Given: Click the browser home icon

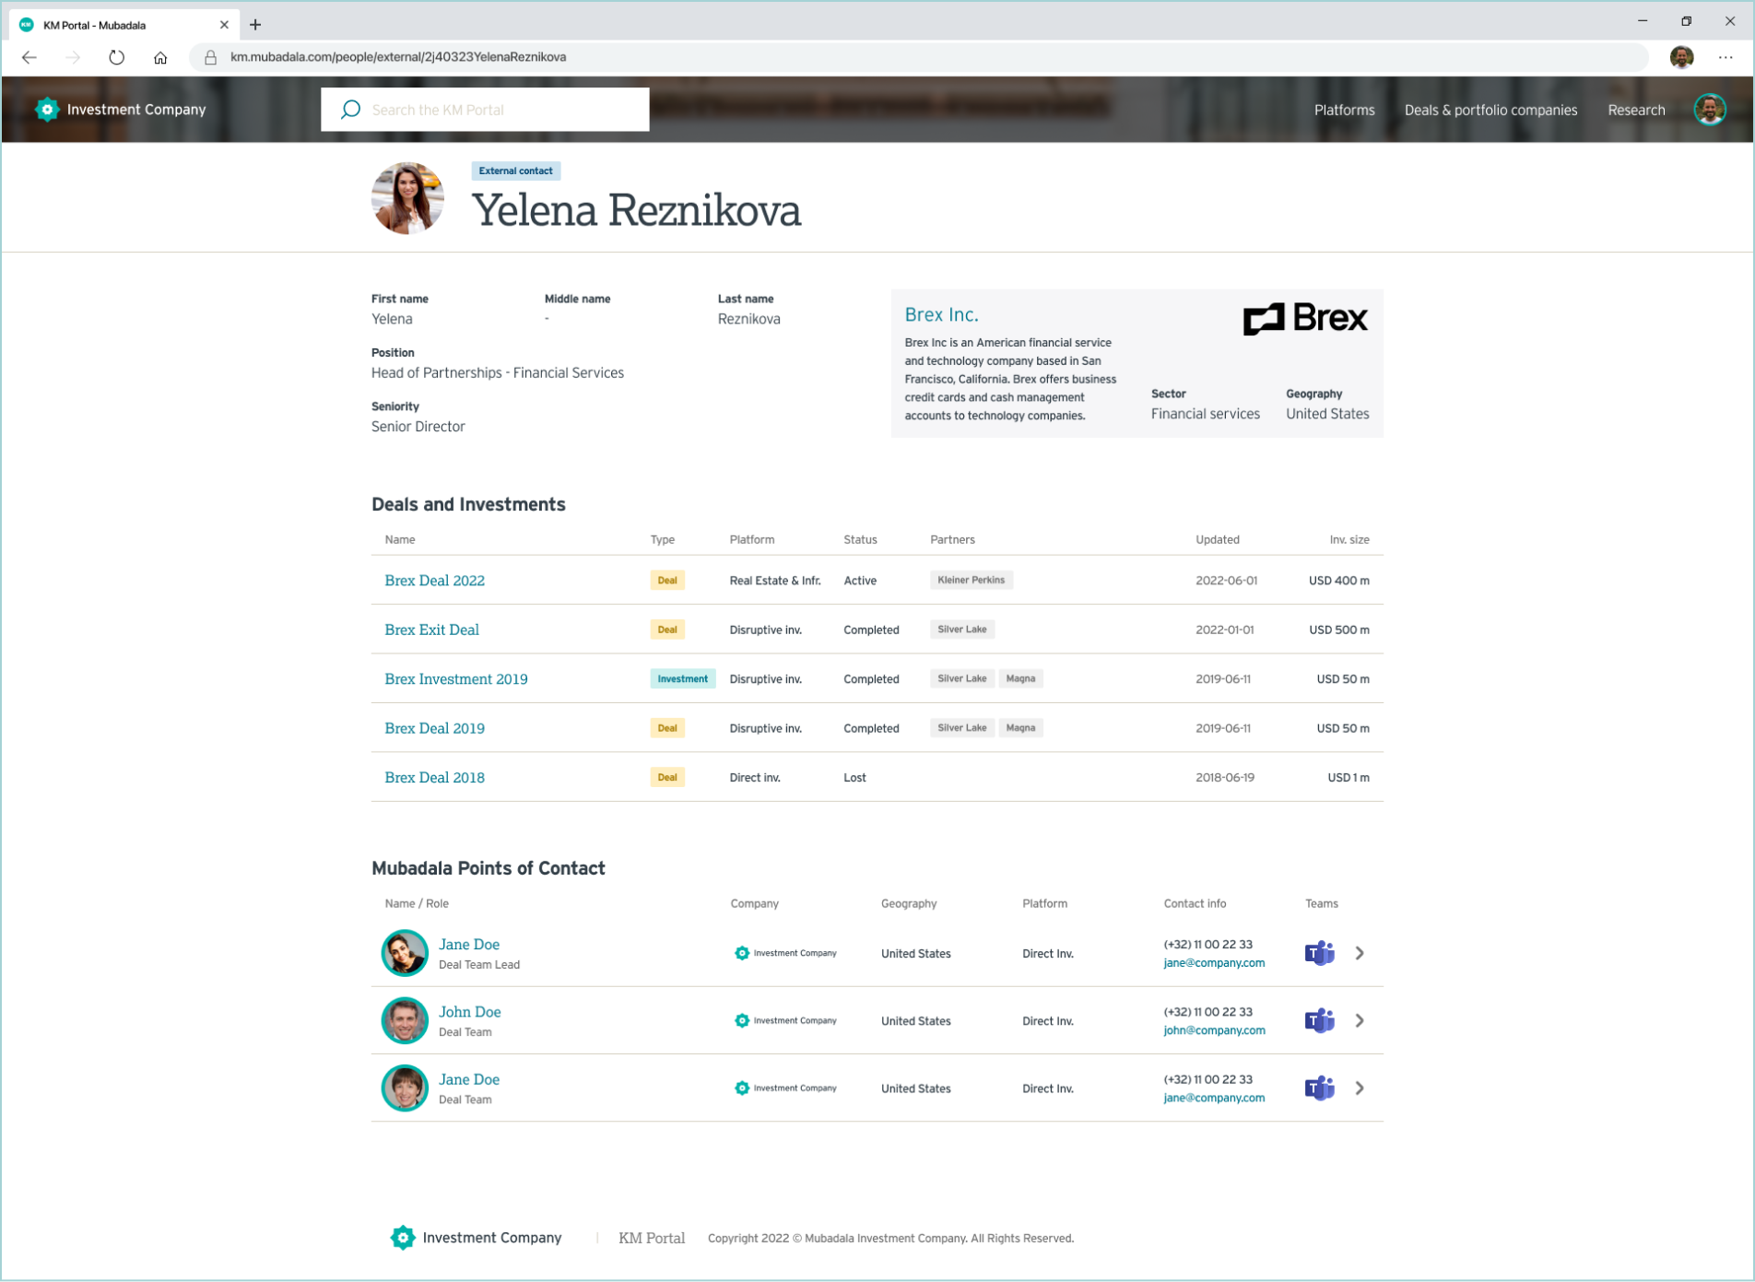Looking at the screenshot, I should (160, 57).
